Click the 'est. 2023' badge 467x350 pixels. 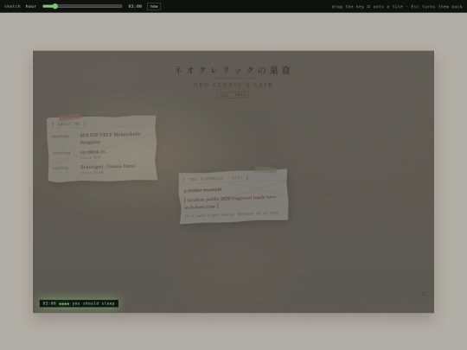pyautogui.click(x=233, y=95)
